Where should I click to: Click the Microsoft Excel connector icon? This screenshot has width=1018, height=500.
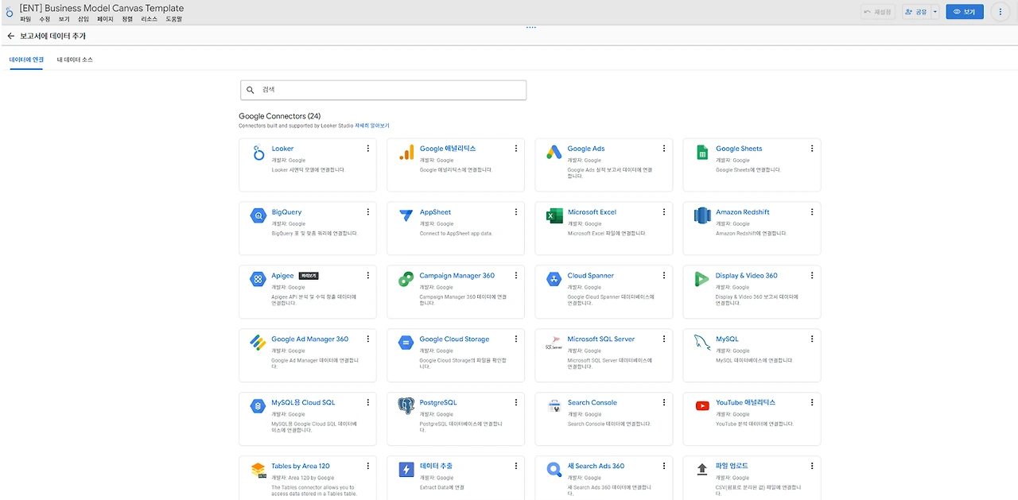pyautogui.click(x=554, y=215)
